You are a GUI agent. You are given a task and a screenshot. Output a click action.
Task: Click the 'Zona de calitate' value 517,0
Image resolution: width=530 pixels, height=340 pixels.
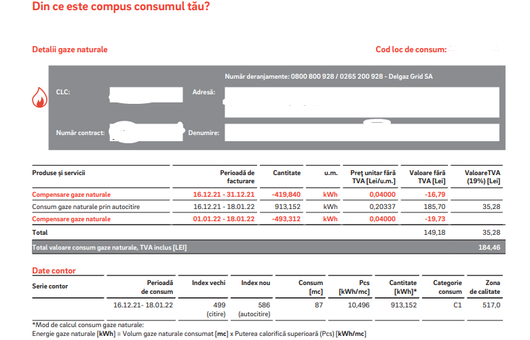click(x=491, y=305)
